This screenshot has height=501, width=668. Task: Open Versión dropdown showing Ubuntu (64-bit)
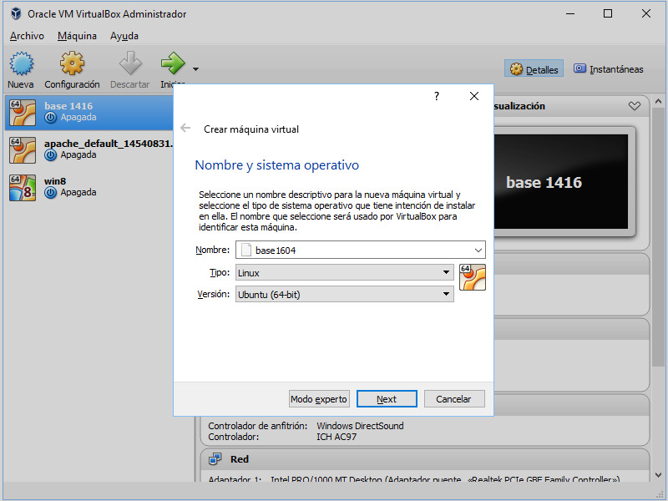pos(345,294)
